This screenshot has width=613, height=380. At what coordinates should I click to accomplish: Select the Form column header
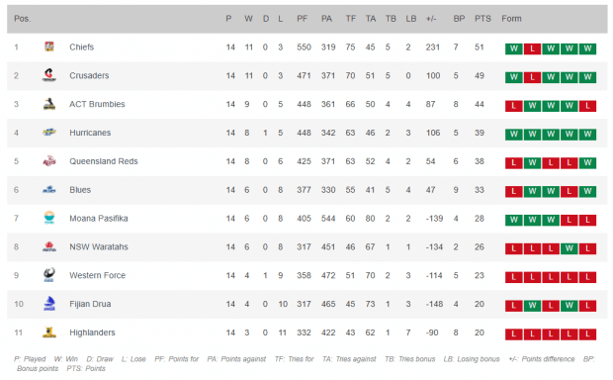click(511, 19)
